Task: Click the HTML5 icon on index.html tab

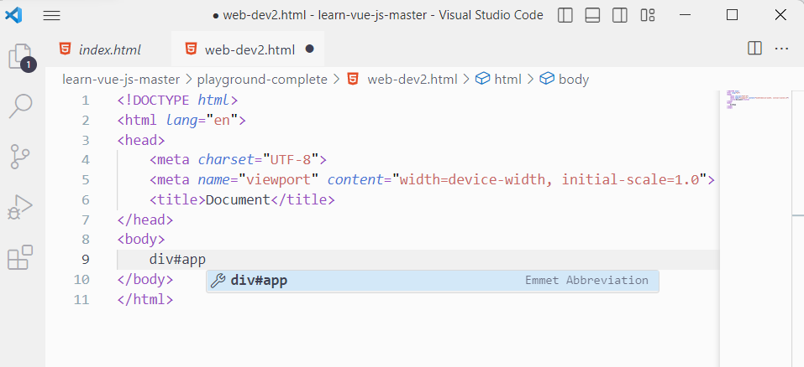Action: pos(66,49)
